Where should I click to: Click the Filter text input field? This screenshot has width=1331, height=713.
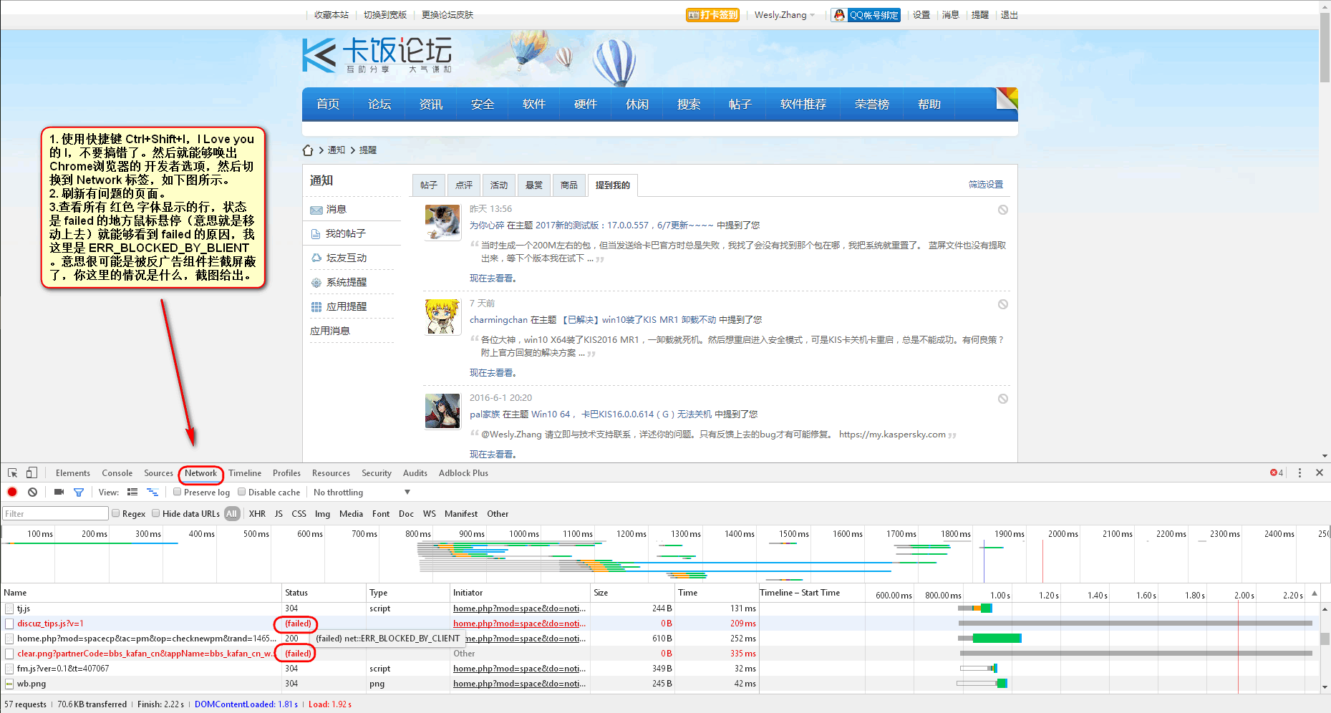click(55, 513)
